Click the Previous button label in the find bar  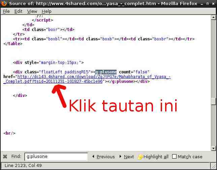(105, 157)
